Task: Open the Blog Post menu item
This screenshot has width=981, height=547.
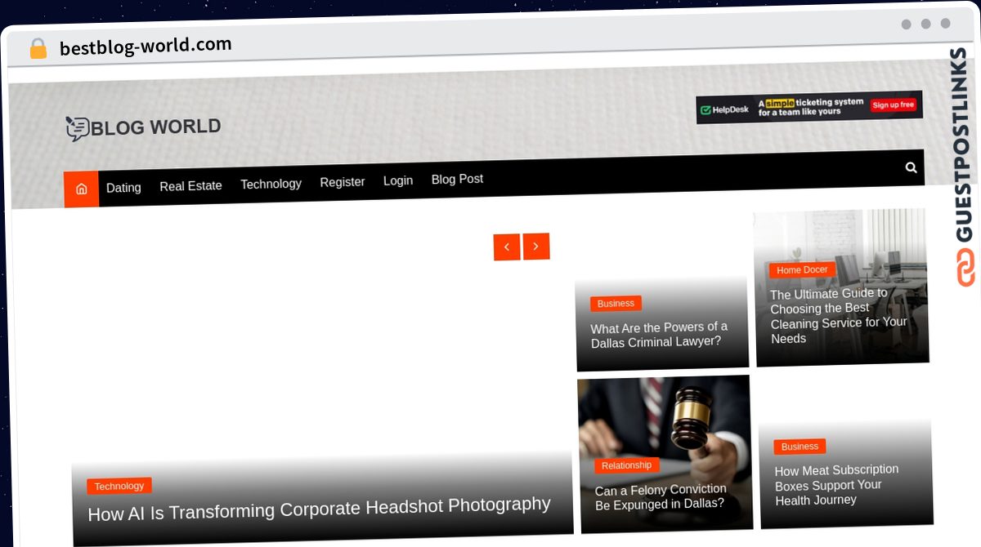Action: coord(457,178)
